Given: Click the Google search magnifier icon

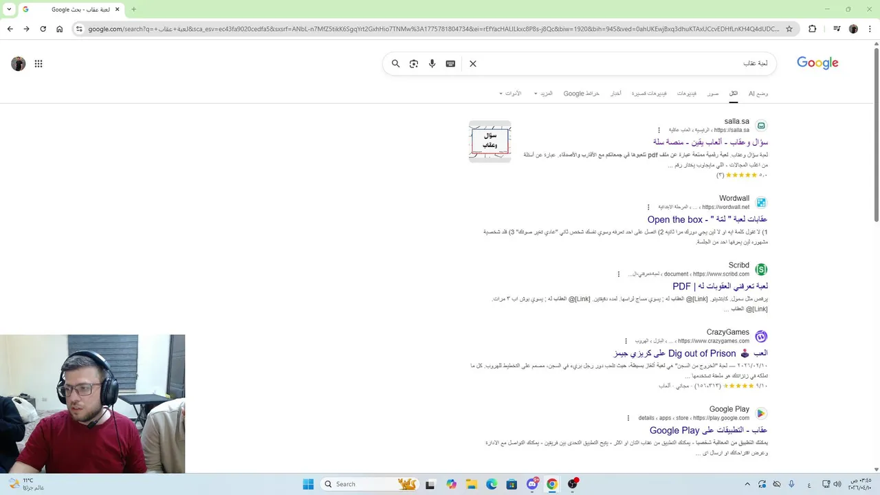Looking at the screenshot, I should click(x=396, y=63).
